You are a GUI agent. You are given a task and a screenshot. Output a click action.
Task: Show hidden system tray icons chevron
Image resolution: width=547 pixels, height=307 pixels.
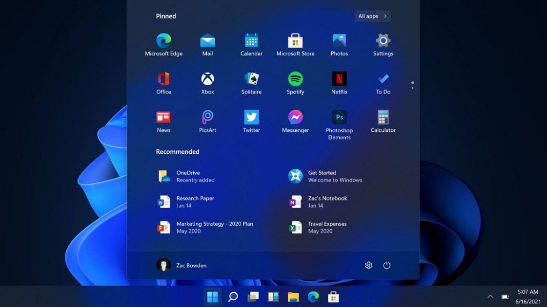pyautogui.click(x=490, y=296)
